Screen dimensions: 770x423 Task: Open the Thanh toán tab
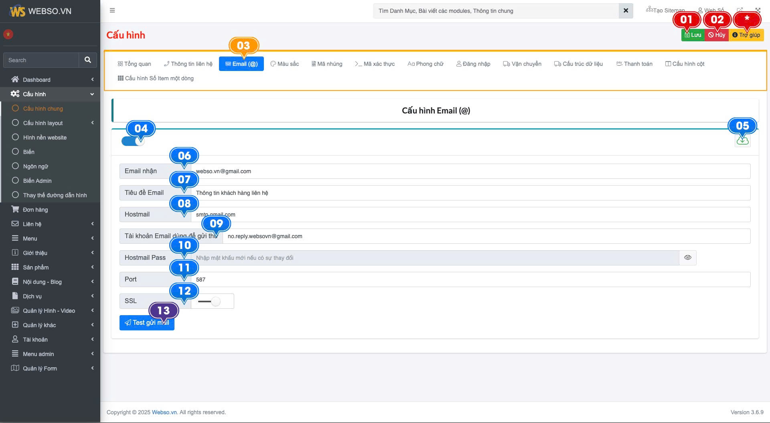(634, 64)
